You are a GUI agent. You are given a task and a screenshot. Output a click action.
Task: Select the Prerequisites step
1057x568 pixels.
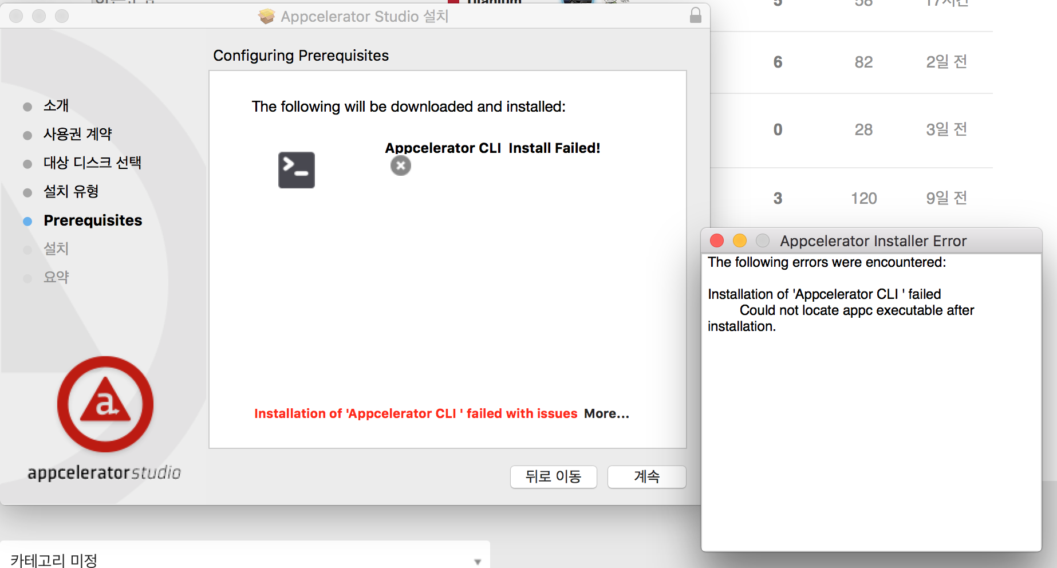click(93, 220)
